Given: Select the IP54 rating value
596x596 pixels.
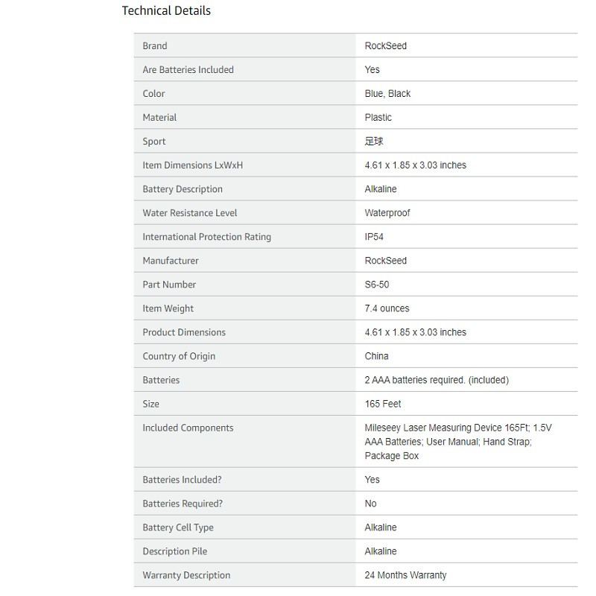Looking at the screenshot, I should point(374,237).
